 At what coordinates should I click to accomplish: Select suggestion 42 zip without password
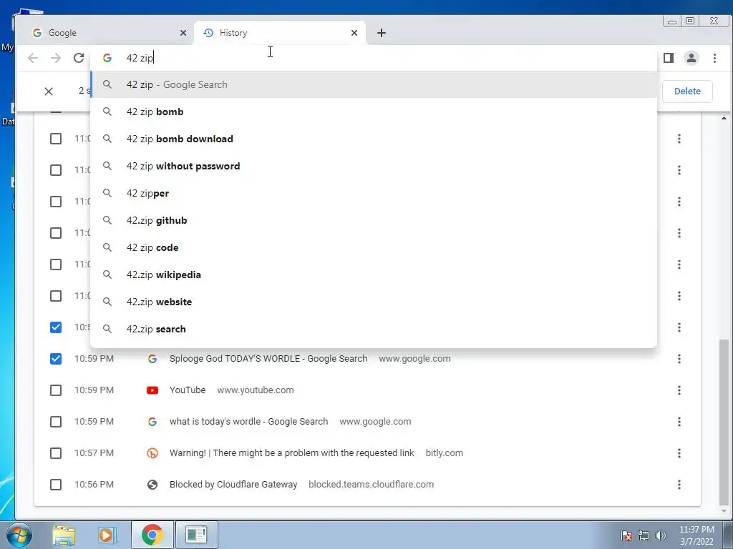(x=374, y=166)
